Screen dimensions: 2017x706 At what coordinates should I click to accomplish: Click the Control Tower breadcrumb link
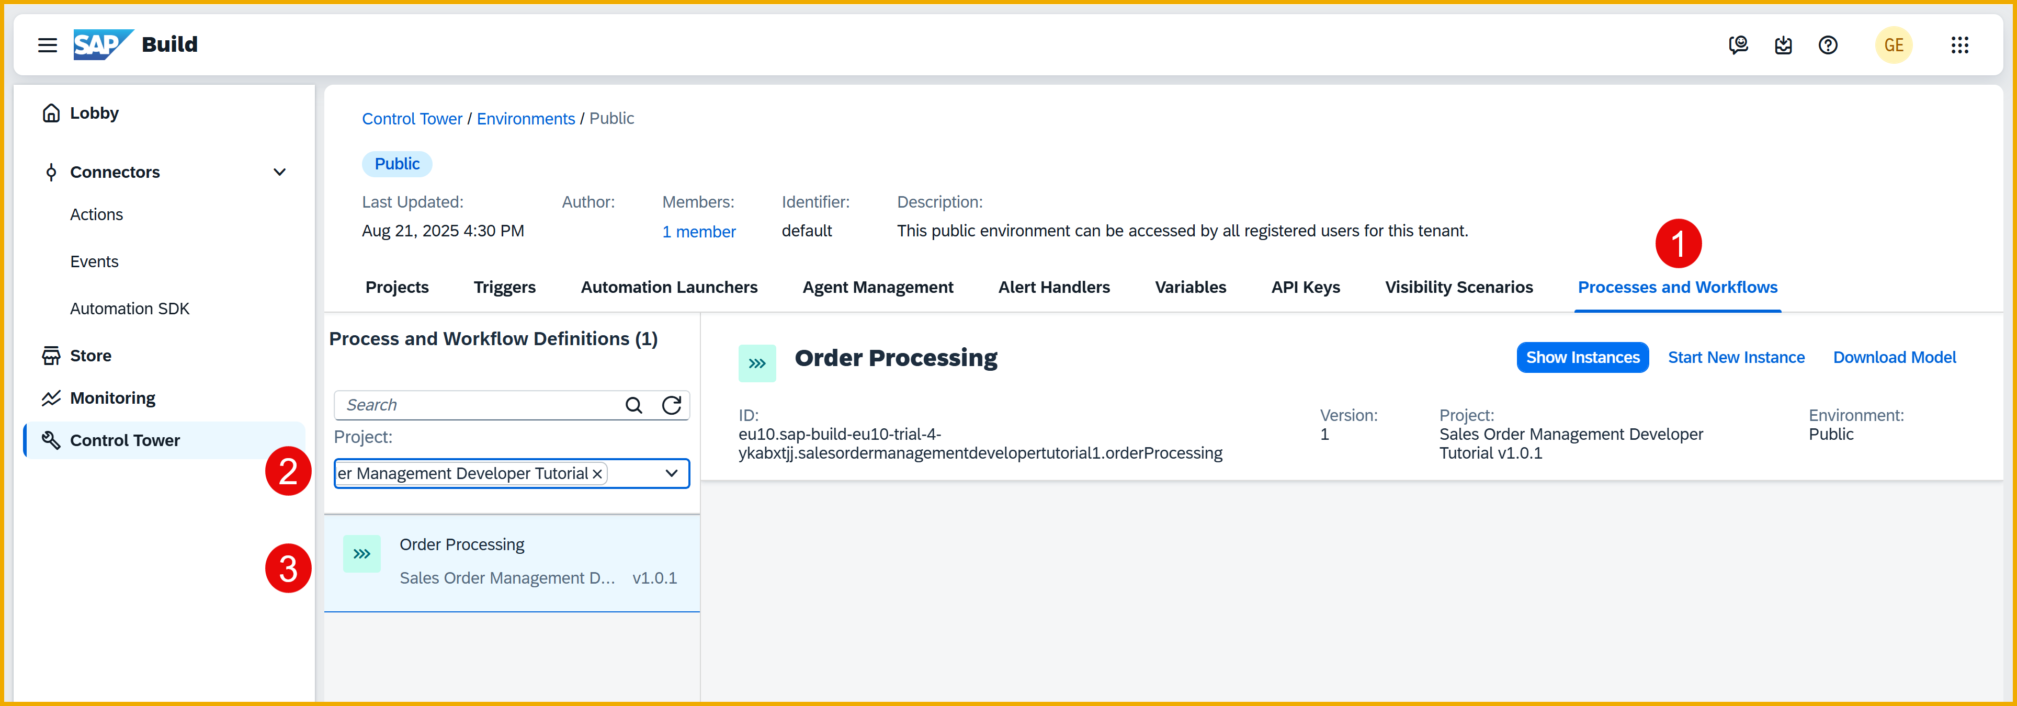[x=412, y=118]
